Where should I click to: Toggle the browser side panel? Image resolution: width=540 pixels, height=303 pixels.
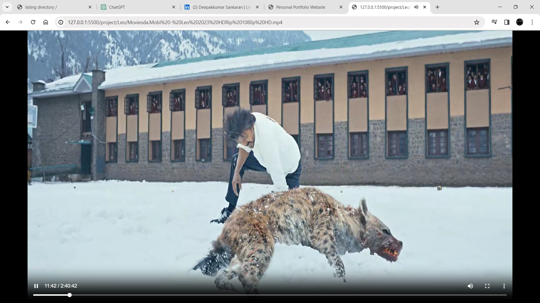coord(507,22)
